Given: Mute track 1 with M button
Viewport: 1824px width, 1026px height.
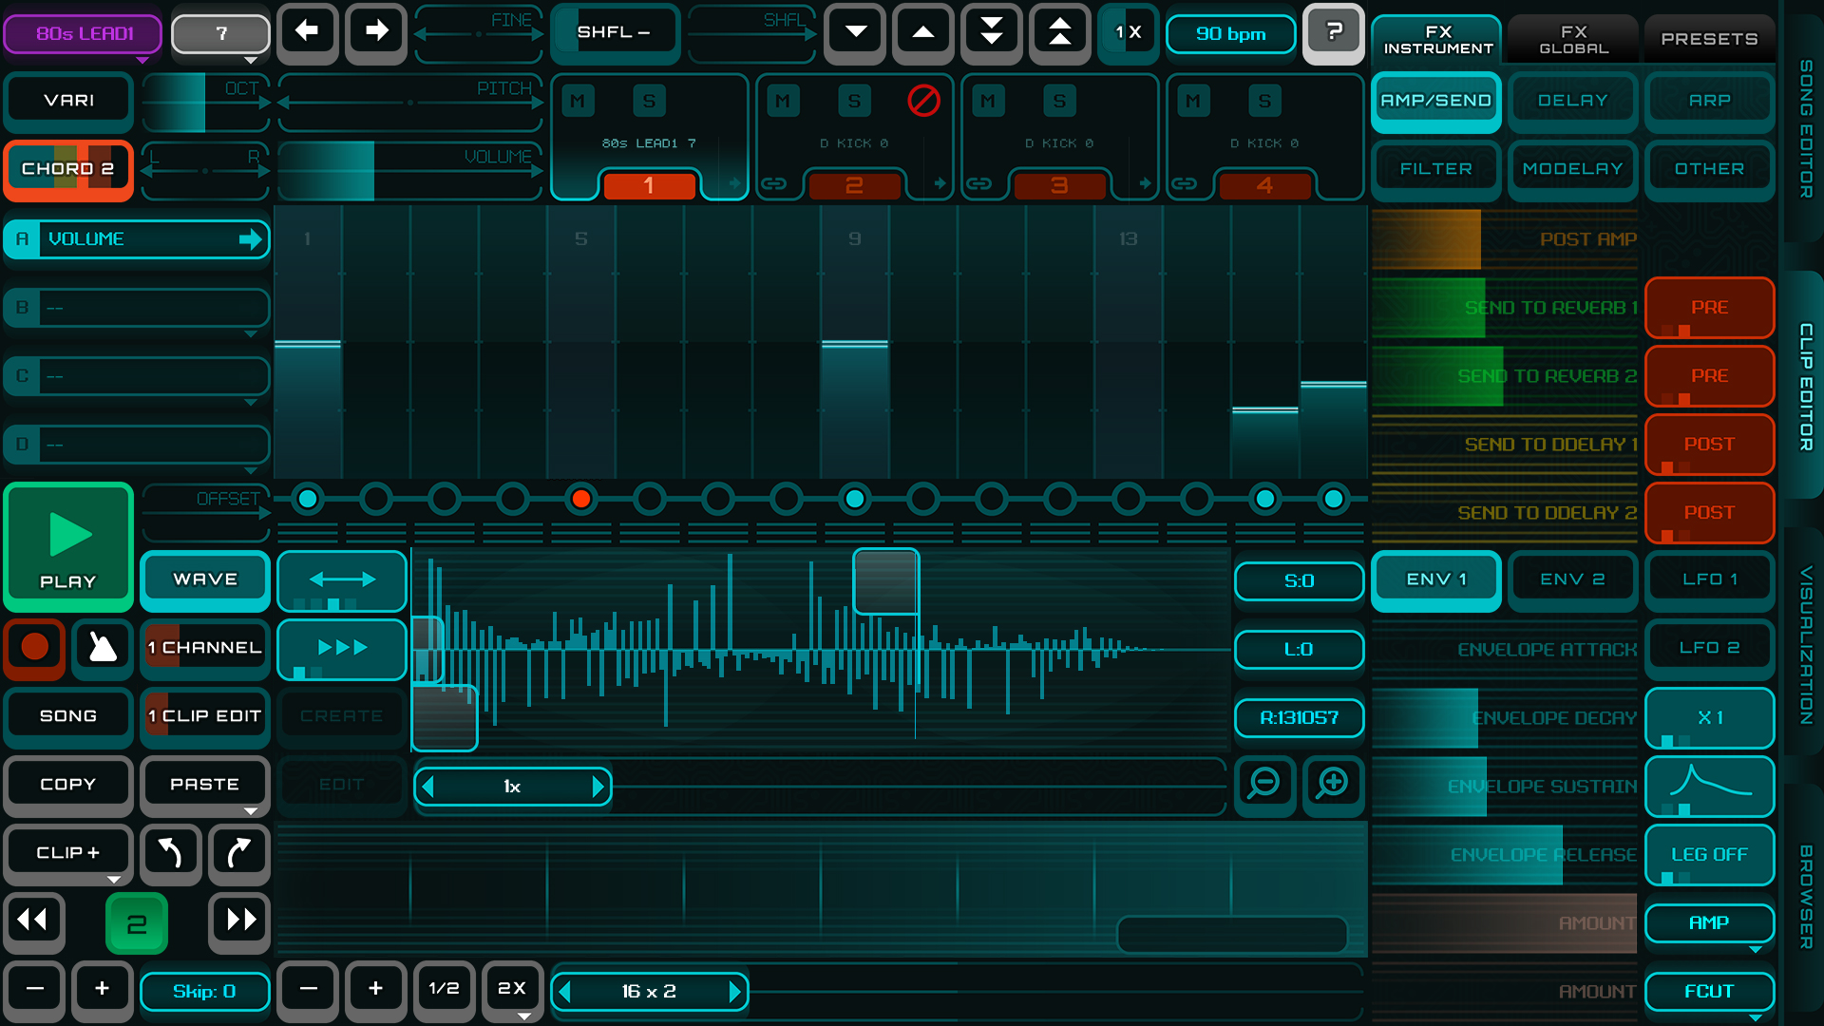Looking at the screenshot, I should [578, 101].
